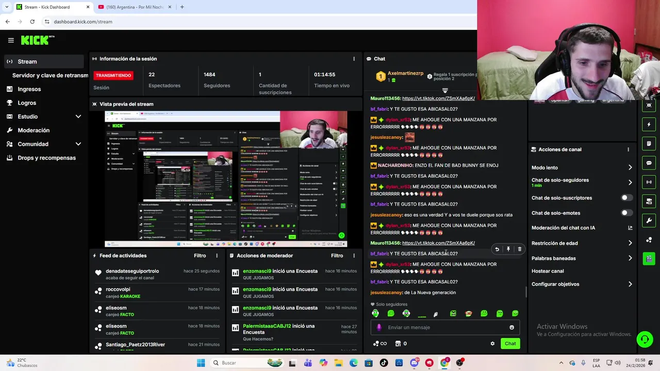Toggle Chat de solo-suscriptores switch
Screen dimensions: 660x371
(627, 198)
